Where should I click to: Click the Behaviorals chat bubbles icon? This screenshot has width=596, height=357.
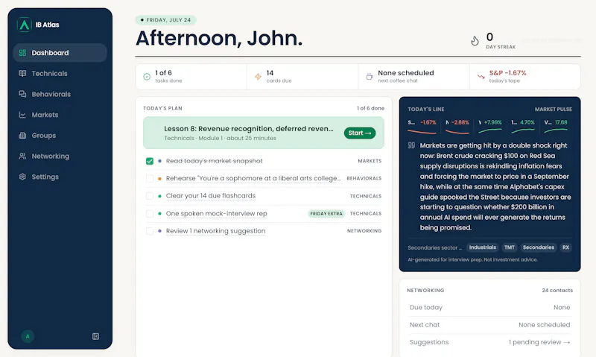point(22,94)
